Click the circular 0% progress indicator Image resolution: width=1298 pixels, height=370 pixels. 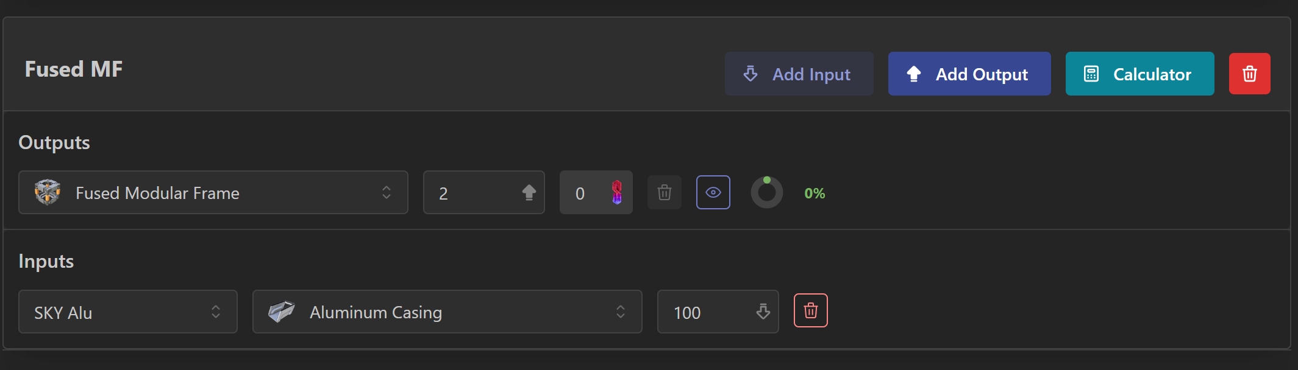[766, 193]
